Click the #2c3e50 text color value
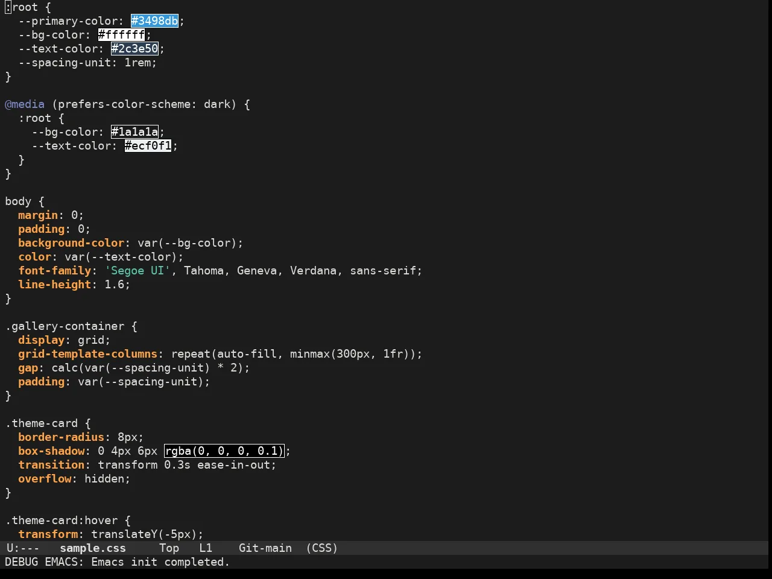Viewport: 772px width, 579px height. tap(135, 49)
